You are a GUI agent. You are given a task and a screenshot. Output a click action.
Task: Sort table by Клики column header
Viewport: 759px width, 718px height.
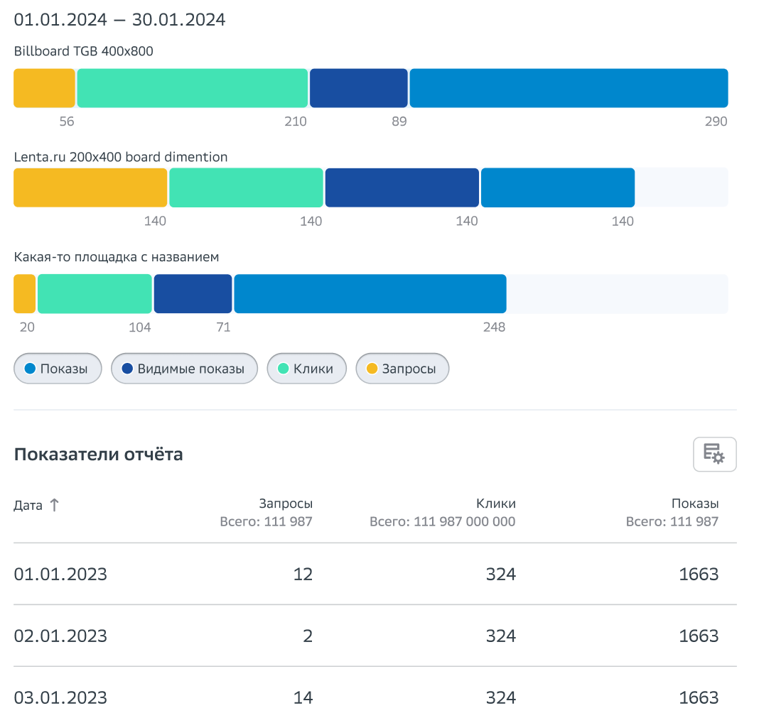click(495, 504)
